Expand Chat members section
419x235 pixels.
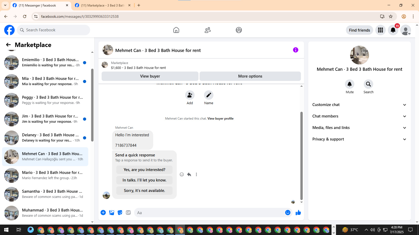359,116
